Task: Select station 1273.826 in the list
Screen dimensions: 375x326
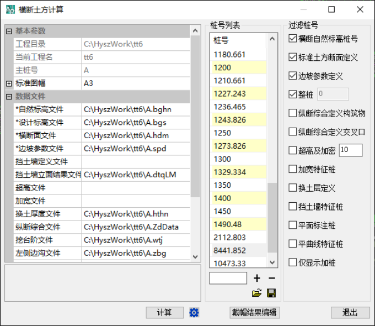Action: coord(230,146)
